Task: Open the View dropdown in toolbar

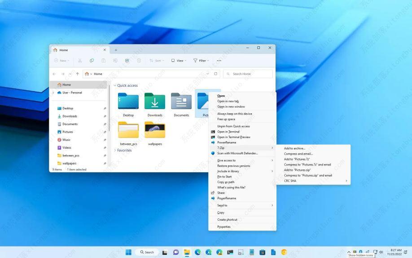Action: click(x=180, y=61)
